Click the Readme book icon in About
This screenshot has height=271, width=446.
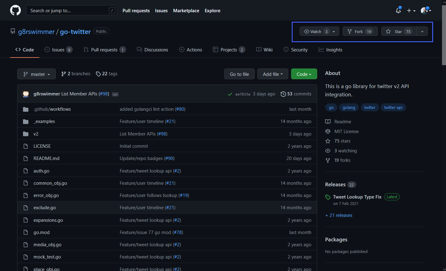click(328, 121)
